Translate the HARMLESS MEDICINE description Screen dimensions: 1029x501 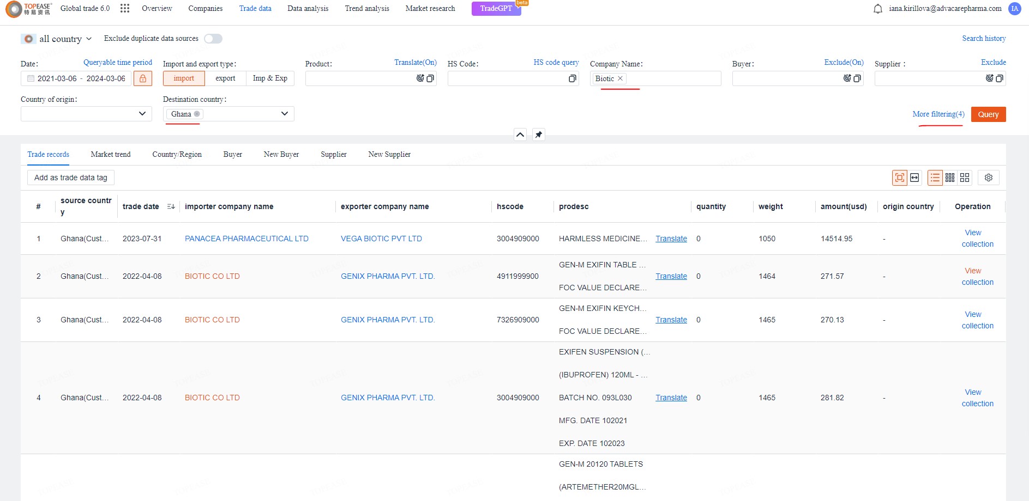671,239
